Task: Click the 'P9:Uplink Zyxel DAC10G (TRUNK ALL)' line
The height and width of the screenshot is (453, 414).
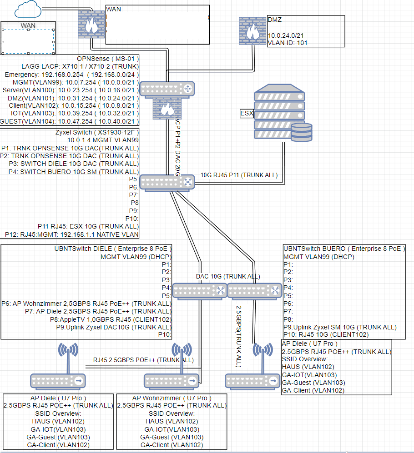Action: [114, 327]
